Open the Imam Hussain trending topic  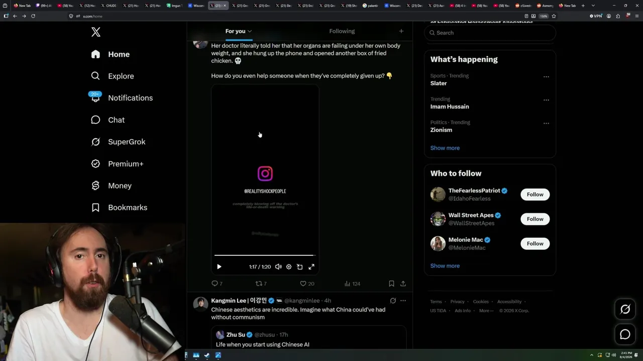[x=450, y=106]
